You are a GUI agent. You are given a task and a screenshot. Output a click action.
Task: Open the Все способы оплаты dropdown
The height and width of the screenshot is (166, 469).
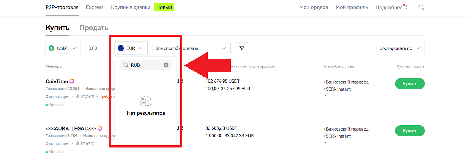tap(191, 48)
